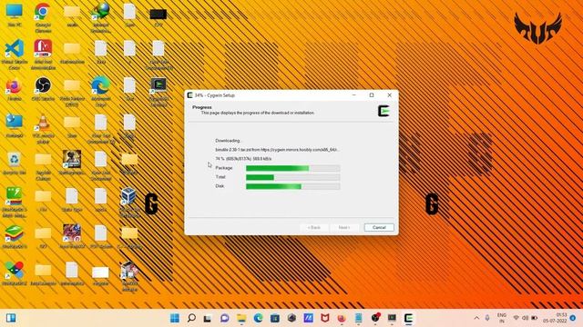Select the BlueStacks 5 layered-stack desktop shortcut
Image resolution: width=583 pixels, height=327 pixels.
tap(15, 237)
